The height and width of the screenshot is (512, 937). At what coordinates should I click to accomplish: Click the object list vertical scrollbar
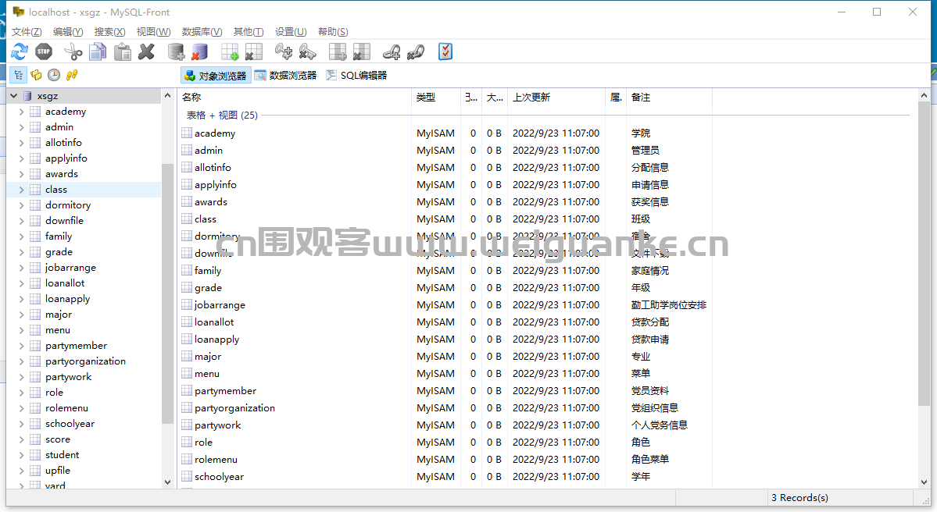924,286
